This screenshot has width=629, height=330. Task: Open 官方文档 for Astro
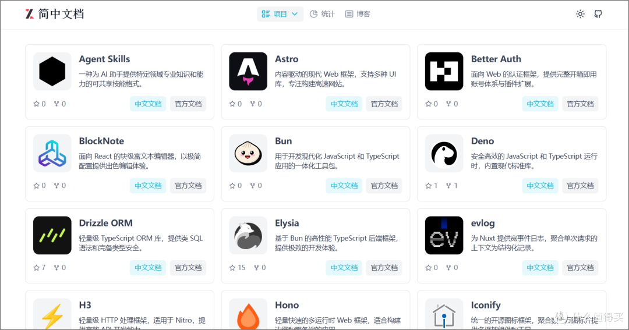pos(384,104)
